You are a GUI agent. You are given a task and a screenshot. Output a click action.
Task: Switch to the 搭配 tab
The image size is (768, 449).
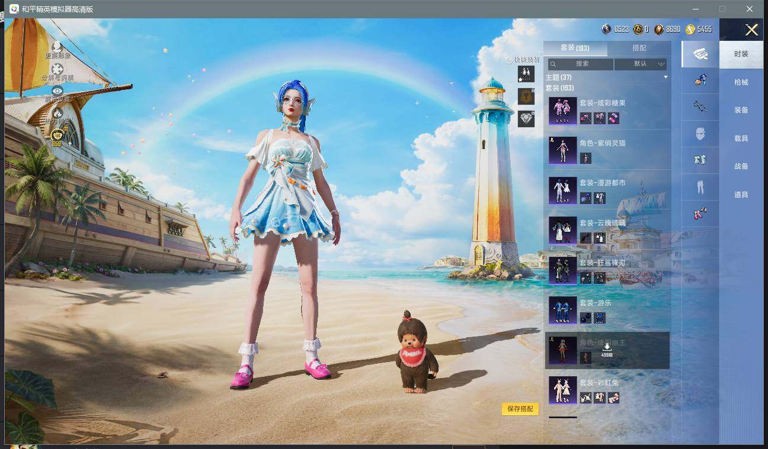coord(639,48)
